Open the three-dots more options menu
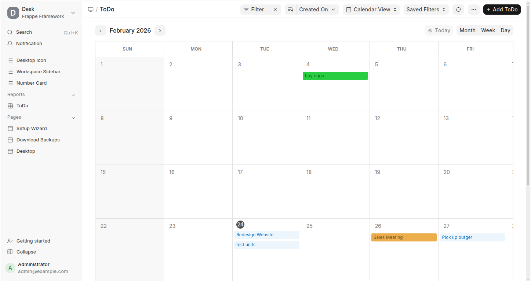531x281 pixels. (x=473, y=10)
